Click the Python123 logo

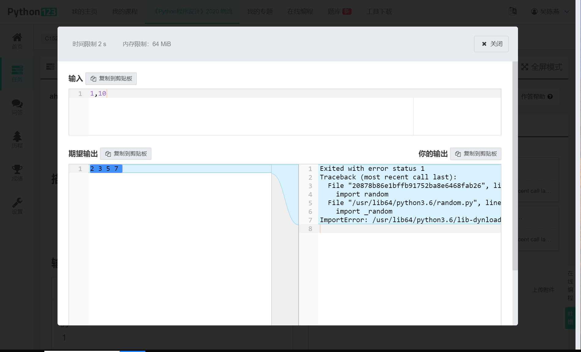point(32,12)
